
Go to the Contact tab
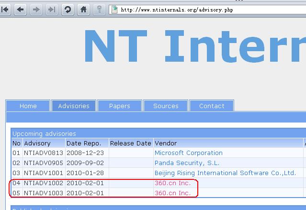[x=212, y=106]
